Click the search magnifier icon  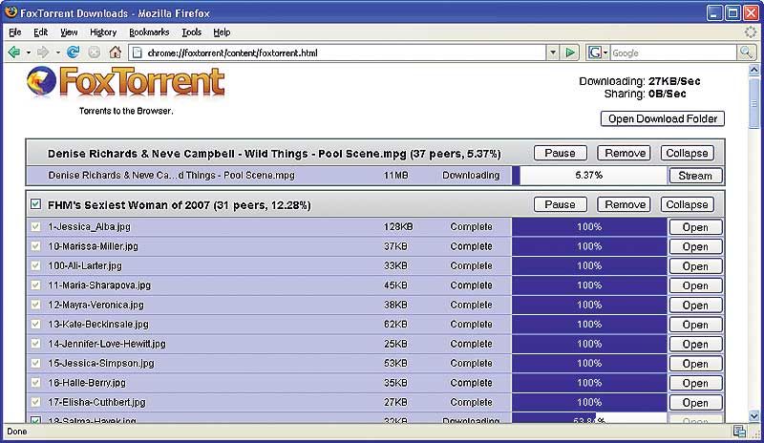746,53
